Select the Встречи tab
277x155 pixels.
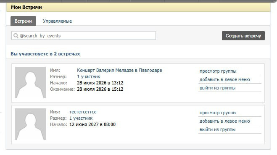coord(23,21)
